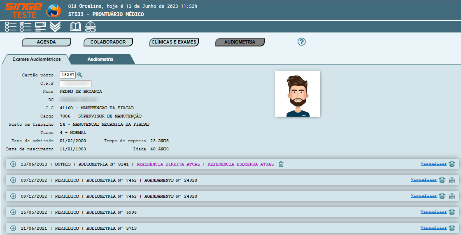Click Visualizar link for the 13/06/2023 exam
Viewport: 461px width, 235px height.
[x=433, y=164]
